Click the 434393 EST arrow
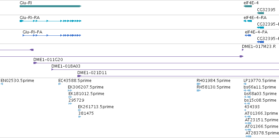The image size is (279, 138). [245, 110]
